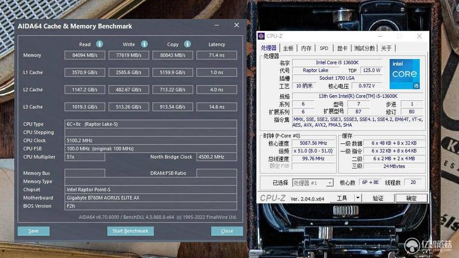459x258 pixels.
Task: Click Save button in AIDA64
Action: (x=34, y=231)
